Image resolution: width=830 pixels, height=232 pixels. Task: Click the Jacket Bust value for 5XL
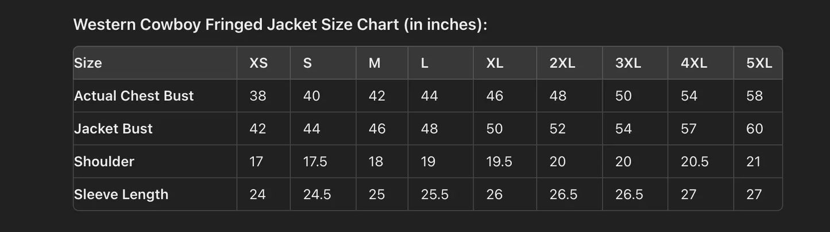click(755, 128)
